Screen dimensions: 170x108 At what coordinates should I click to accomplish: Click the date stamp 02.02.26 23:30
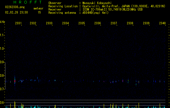click(x=16, y=12)
